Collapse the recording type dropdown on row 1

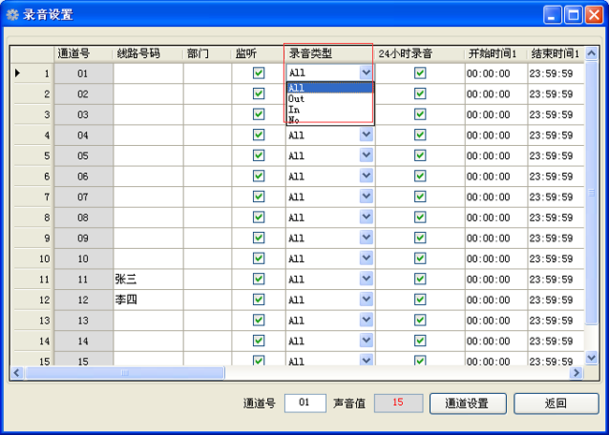(365, 73)
